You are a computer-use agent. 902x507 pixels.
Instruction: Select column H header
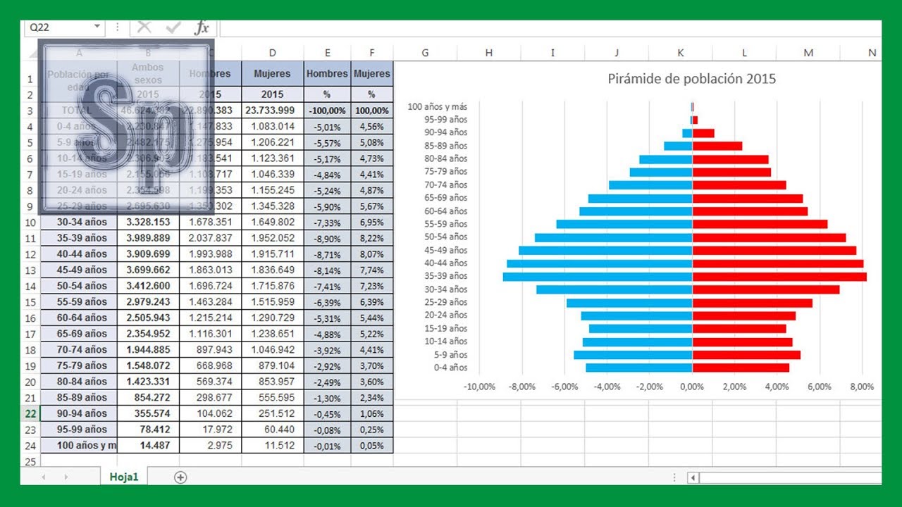click(488, 53)
